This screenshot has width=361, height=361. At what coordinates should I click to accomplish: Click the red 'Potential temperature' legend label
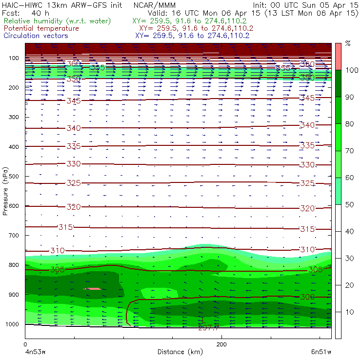point(41,28)
